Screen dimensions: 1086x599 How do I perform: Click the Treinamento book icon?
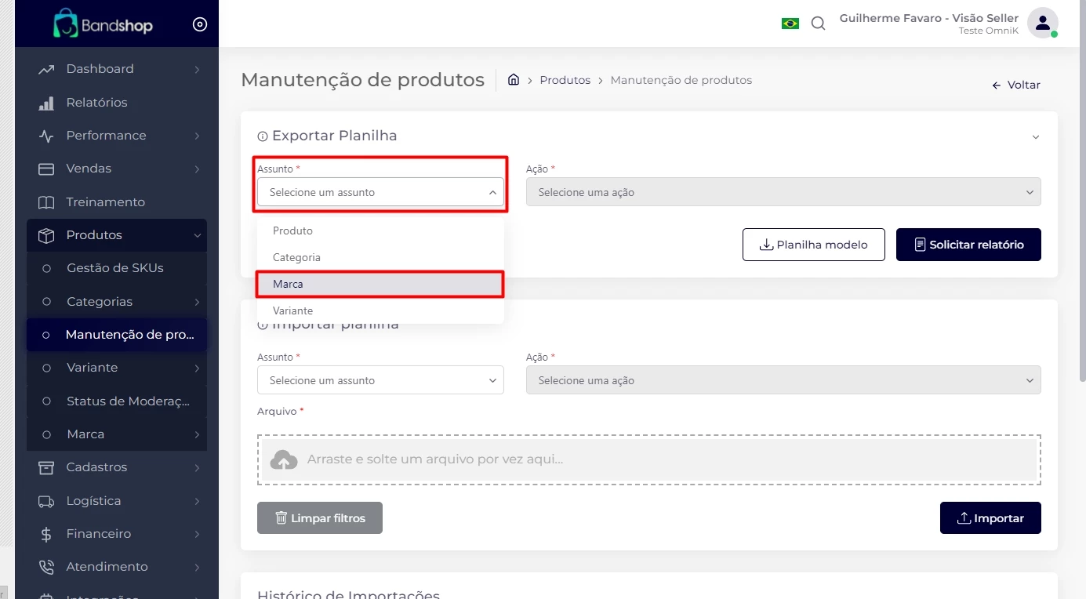tap(46, 202)
